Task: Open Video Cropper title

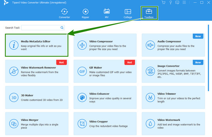Action: [x=99, y=122]
